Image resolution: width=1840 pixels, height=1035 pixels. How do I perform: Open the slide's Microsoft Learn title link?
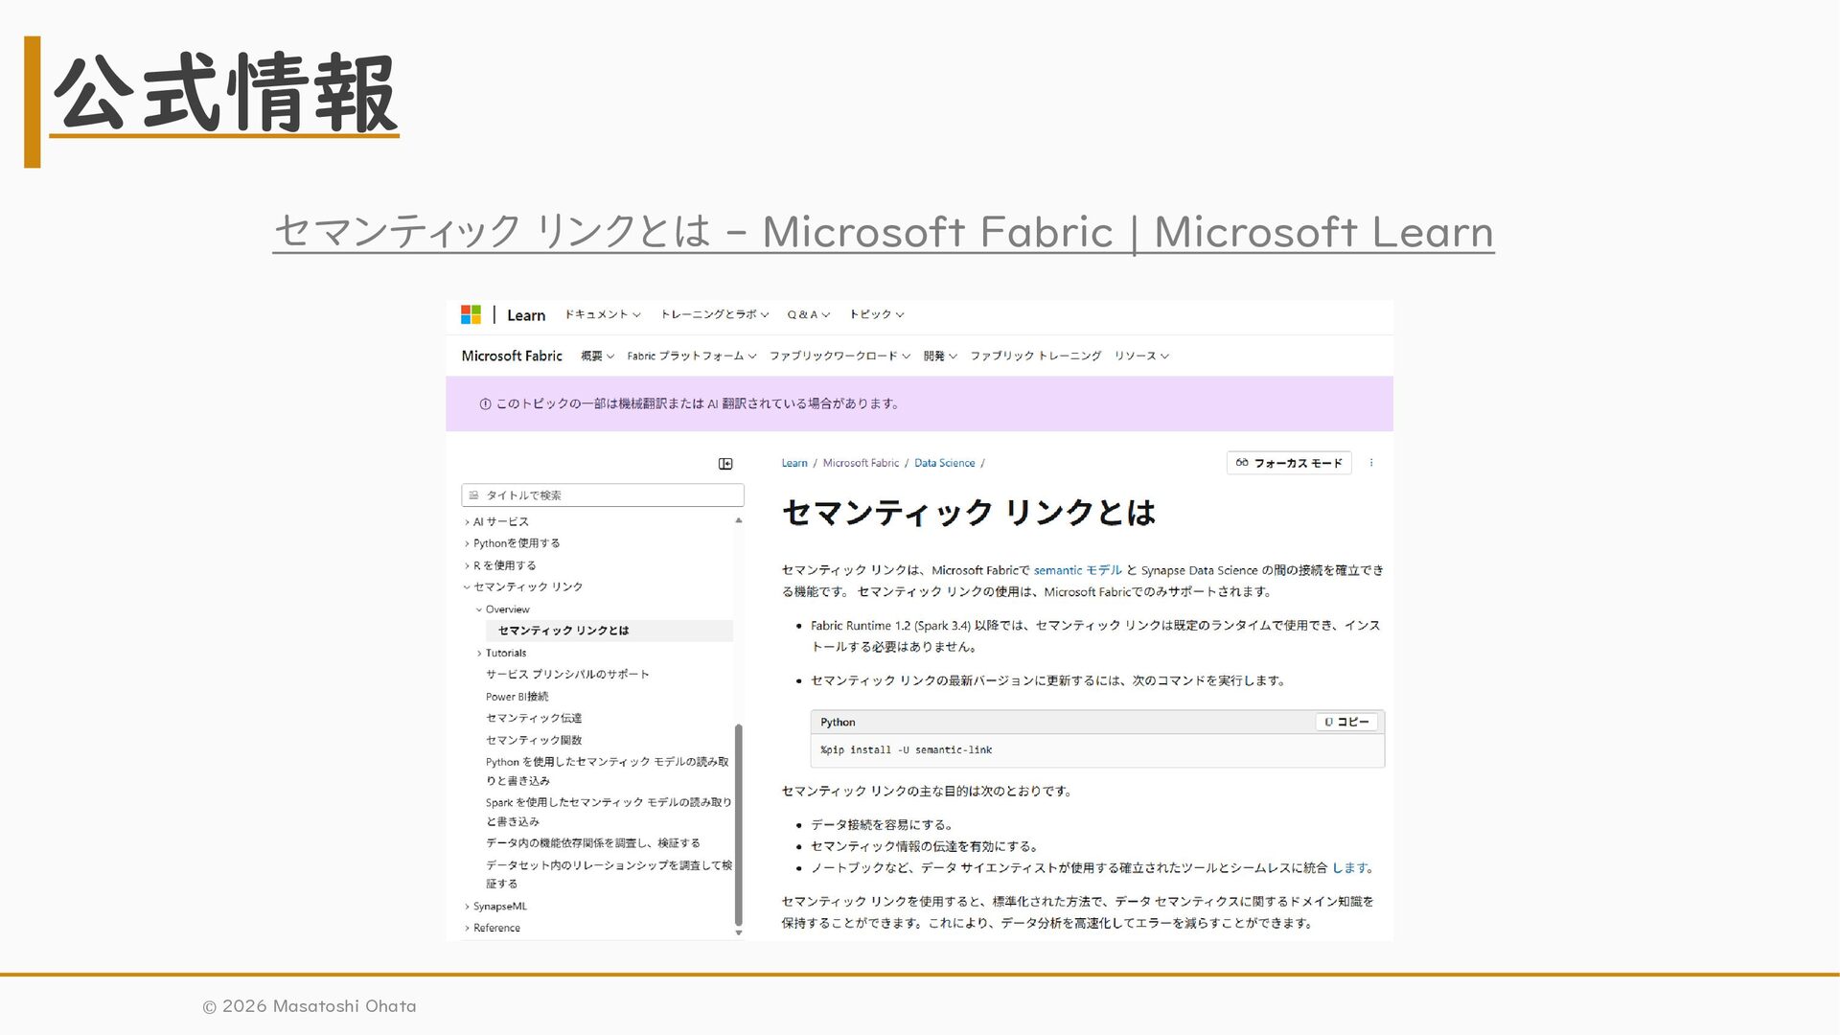(x=883, y=232)
